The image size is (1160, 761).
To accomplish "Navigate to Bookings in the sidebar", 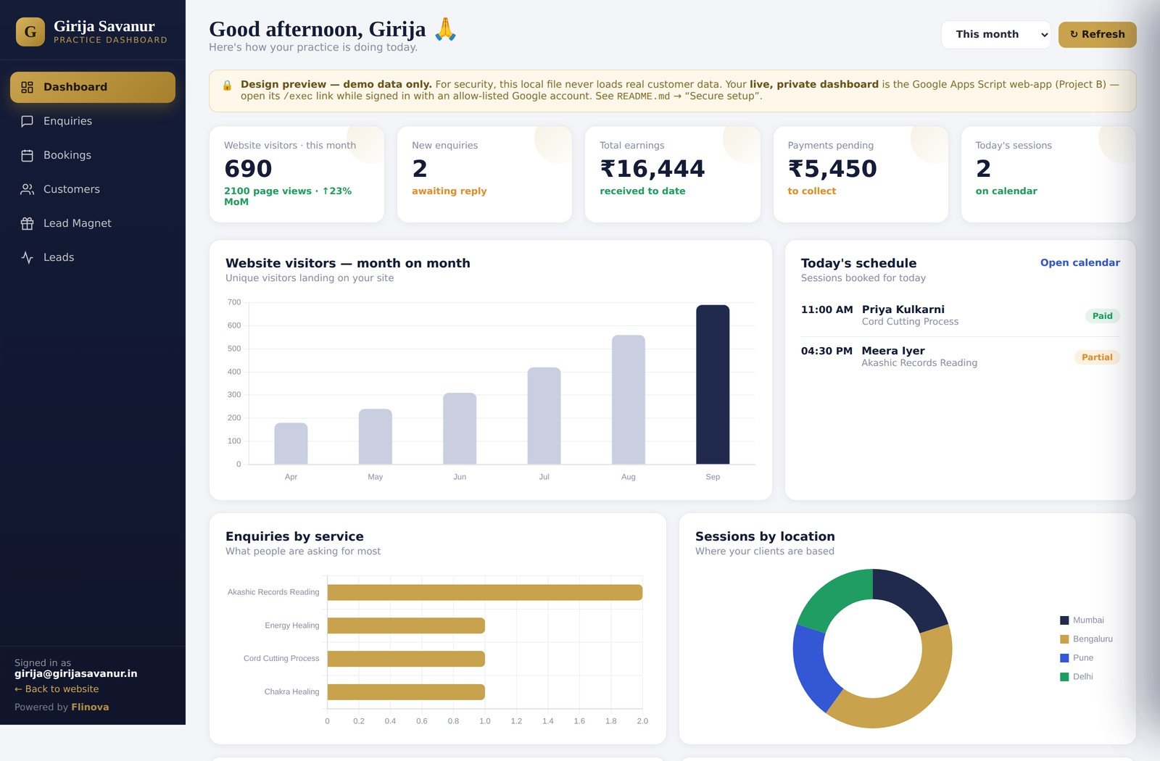I will 93,155.
